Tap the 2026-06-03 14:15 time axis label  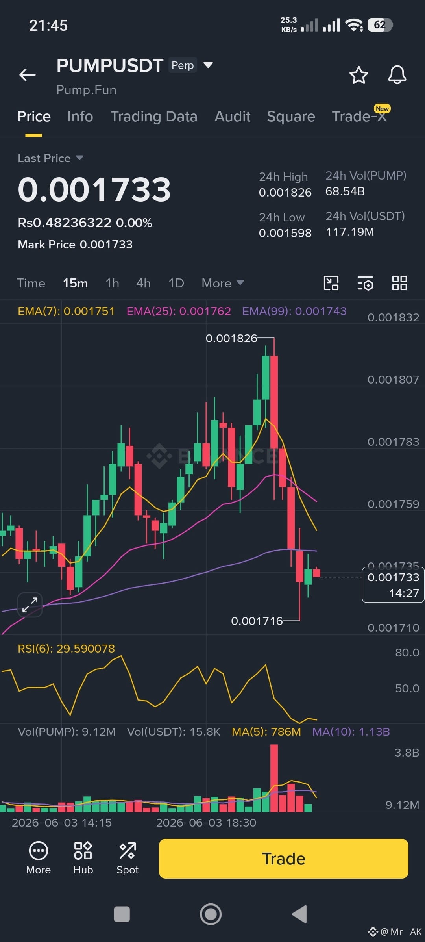coord(62,823)
